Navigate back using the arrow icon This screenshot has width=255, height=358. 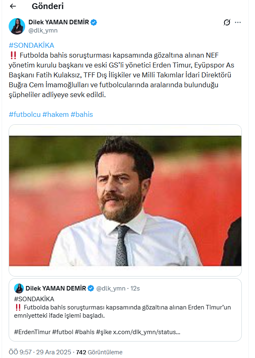click(x=13, y=6)
